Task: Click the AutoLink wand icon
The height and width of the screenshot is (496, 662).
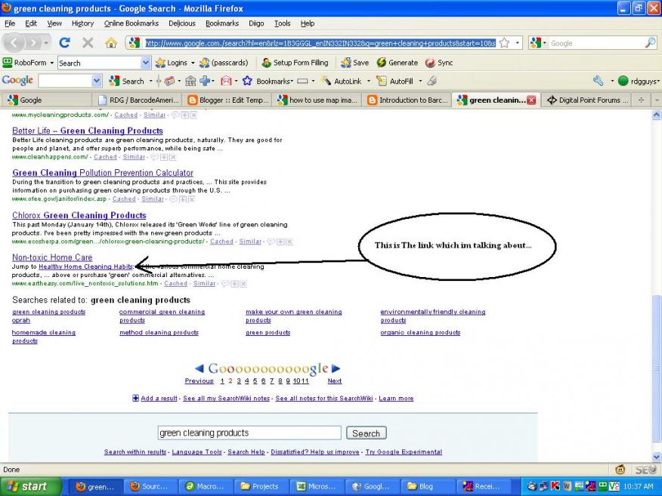Action: [x=325, y=81]
